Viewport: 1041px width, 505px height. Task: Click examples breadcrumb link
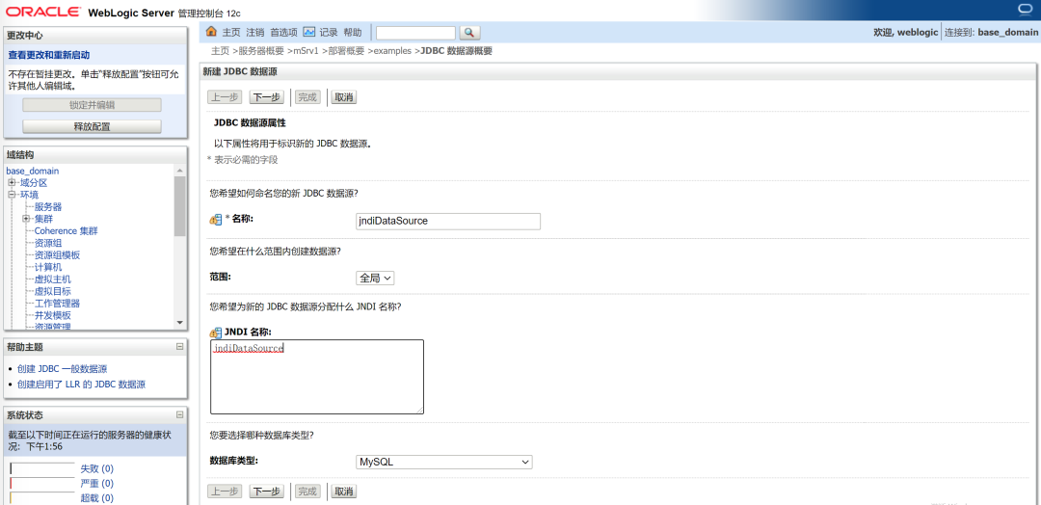tap(392, 51)
